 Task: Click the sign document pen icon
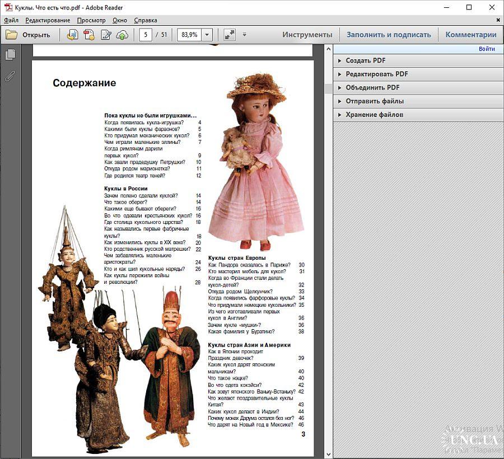pos(106,35)
